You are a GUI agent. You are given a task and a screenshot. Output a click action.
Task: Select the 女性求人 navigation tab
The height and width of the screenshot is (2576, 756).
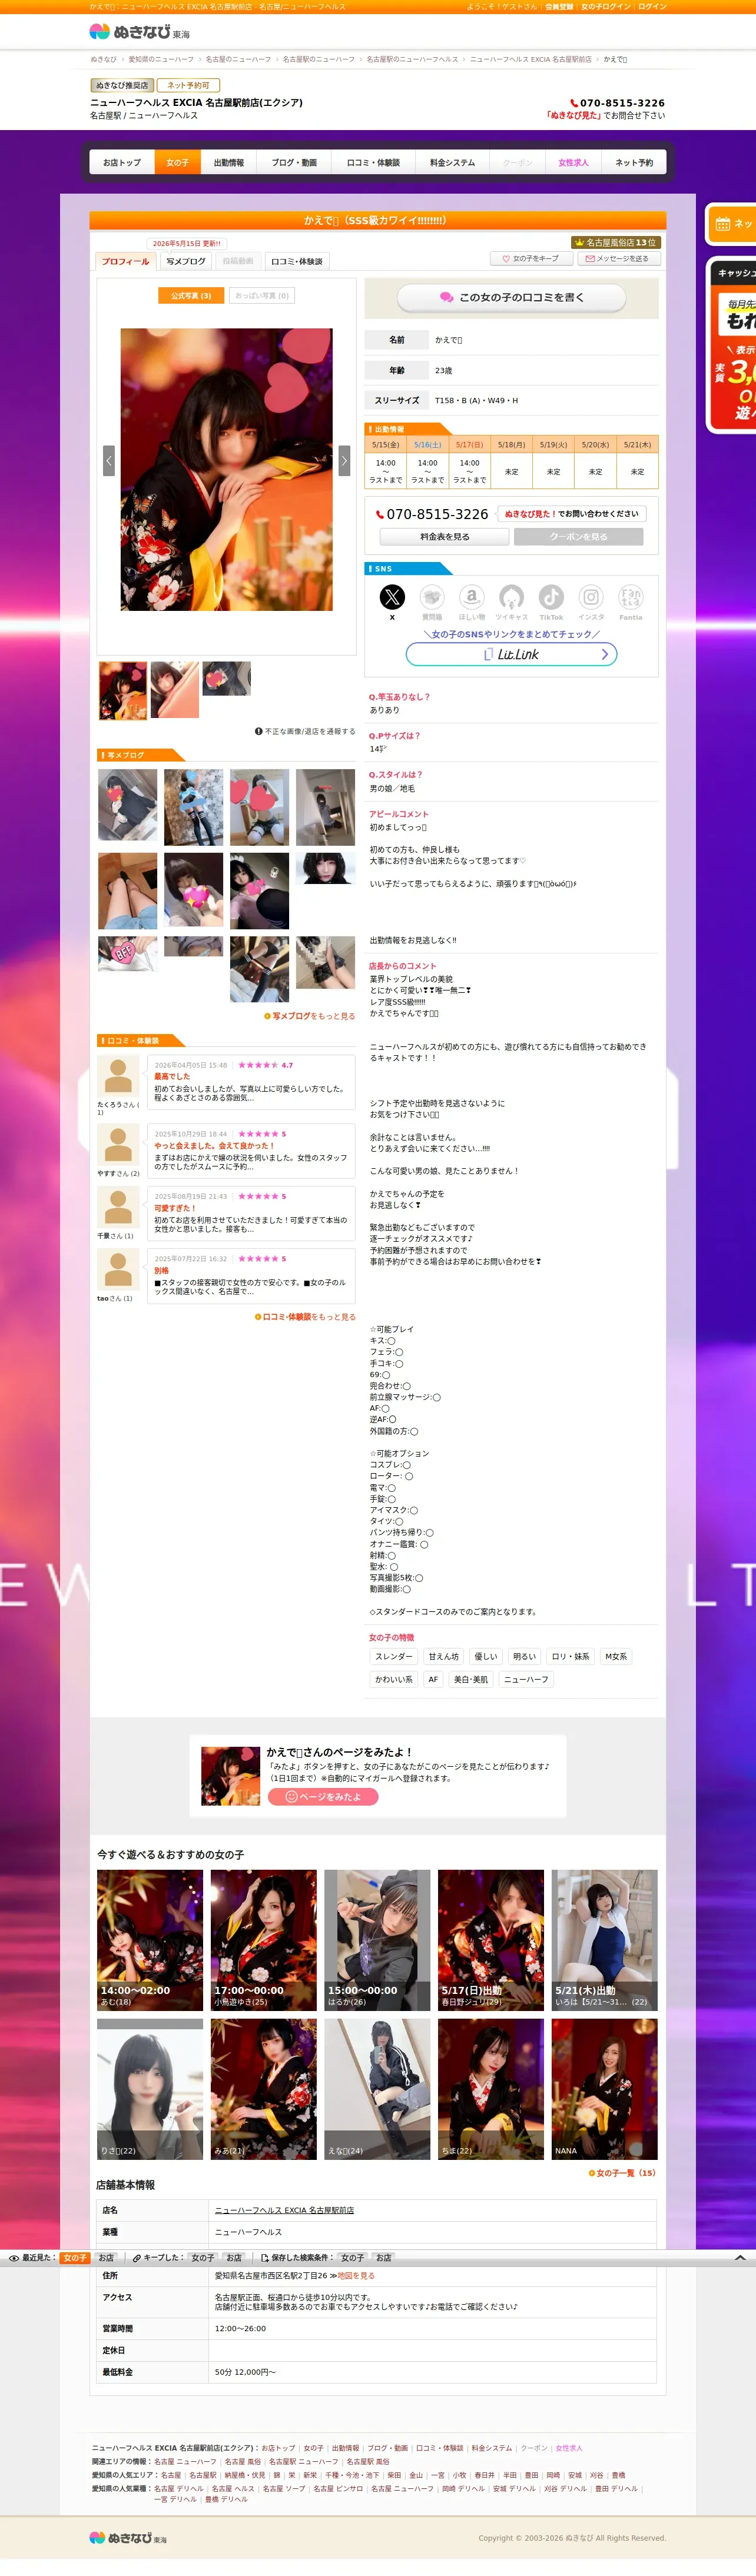click(573, 162)
